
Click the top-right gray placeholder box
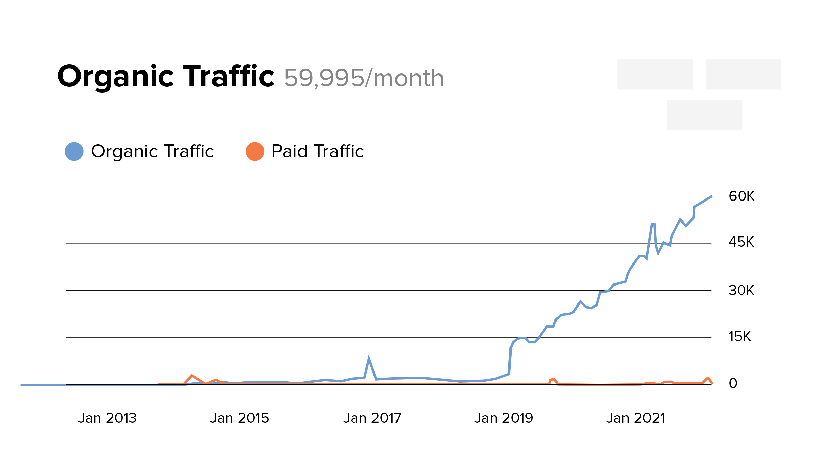[744, 75]
